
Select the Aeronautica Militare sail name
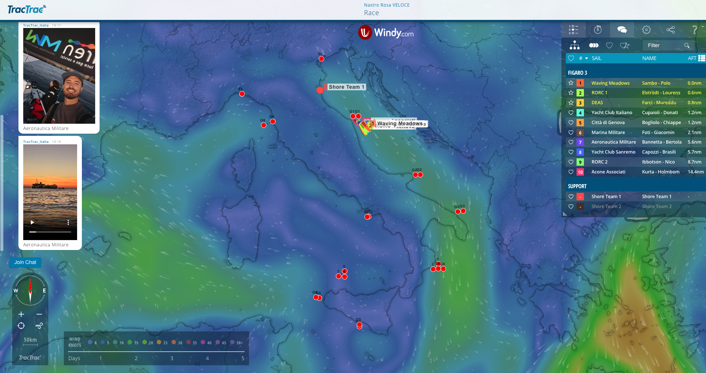tap(613, 142)
